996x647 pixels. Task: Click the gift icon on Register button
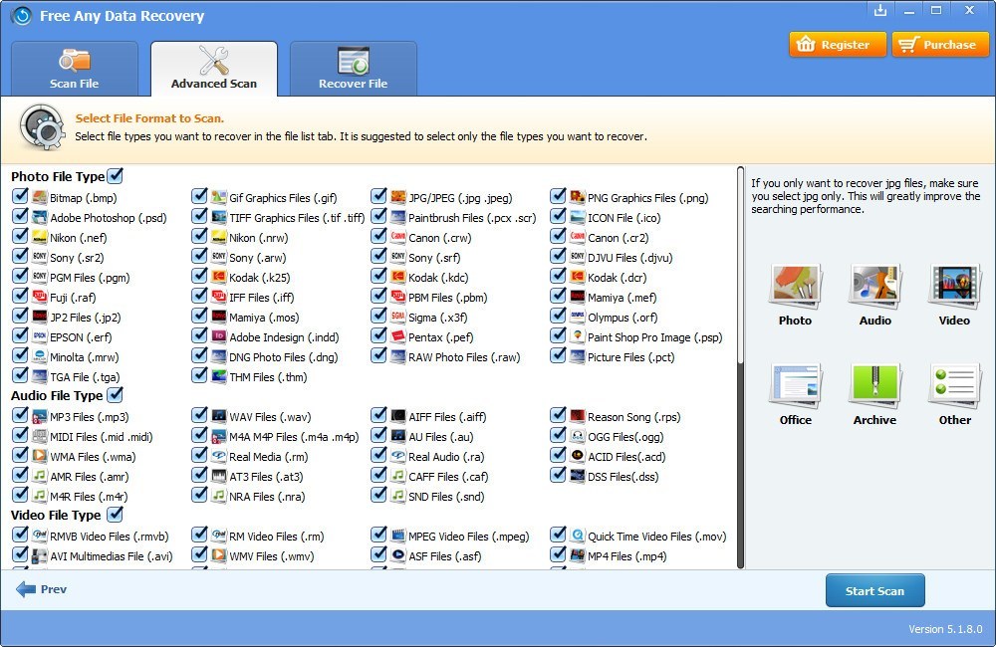(x=807, y=44)
